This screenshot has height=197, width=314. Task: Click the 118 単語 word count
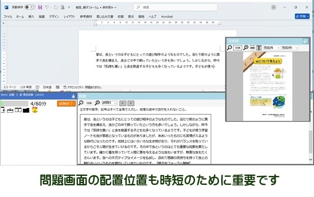(26, 87)
